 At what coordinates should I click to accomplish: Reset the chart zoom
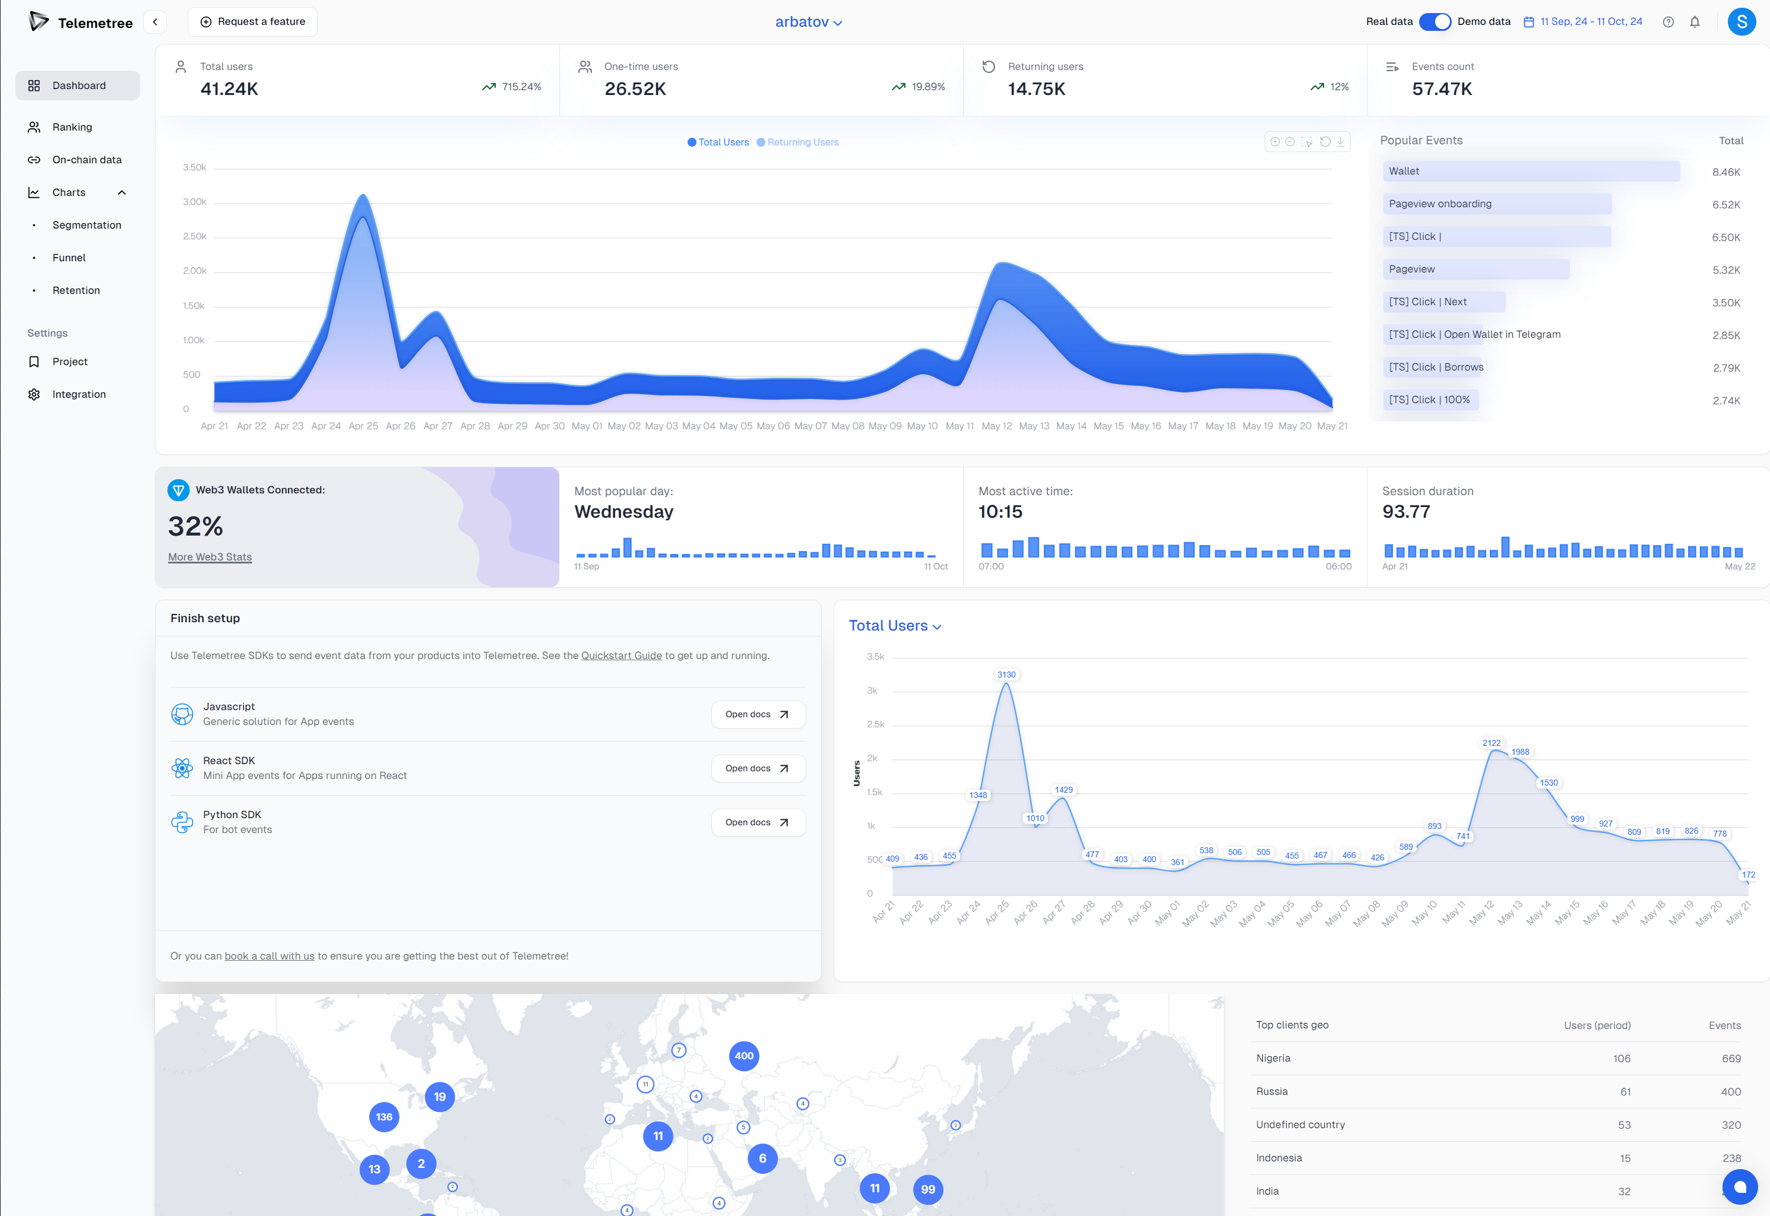pos(1325,142)
